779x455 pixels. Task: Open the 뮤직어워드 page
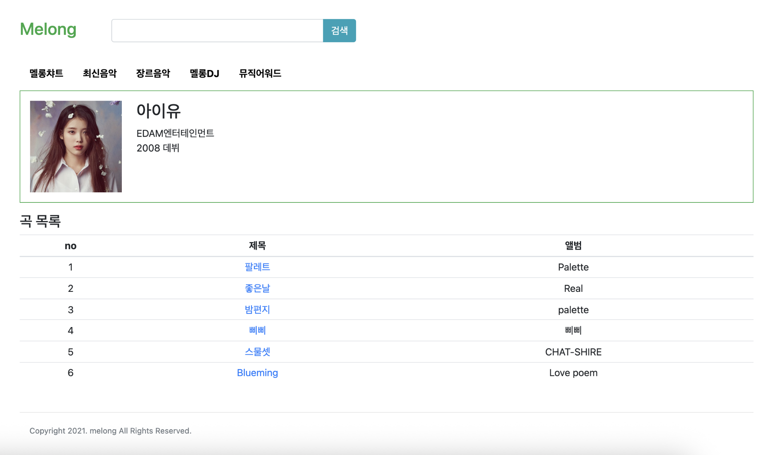[x=261, y=73]
